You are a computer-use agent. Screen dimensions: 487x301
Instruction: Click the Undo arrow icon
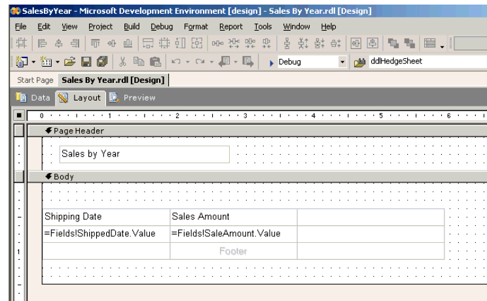pos(175,62)
